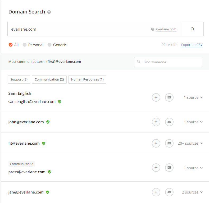Click the envelope icon for jane@everlane.com

(x=169, y=192)
